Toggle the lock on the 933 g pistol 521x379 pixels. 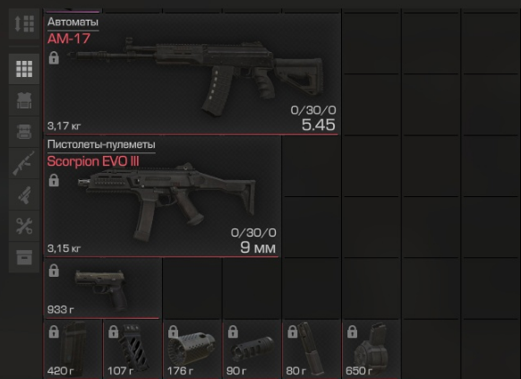(54, 271)
